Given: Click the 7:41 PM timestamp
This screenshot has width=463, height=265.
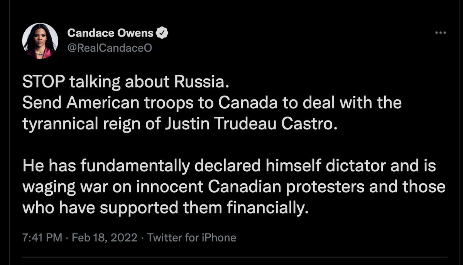Looking at the screenshot, I should pyautogui.click(x=42, y=238).
